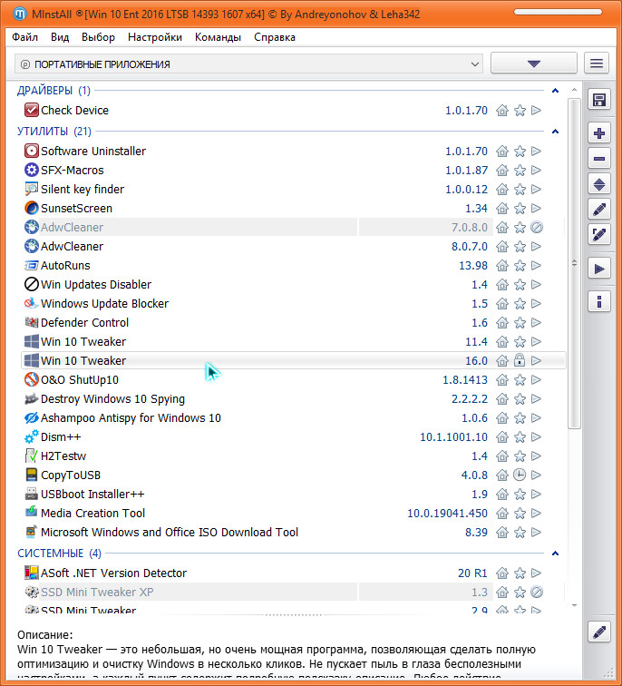Click the run arrow for AutoRuns row
This screenshot has width=622, height=686.
coord(537,266)
